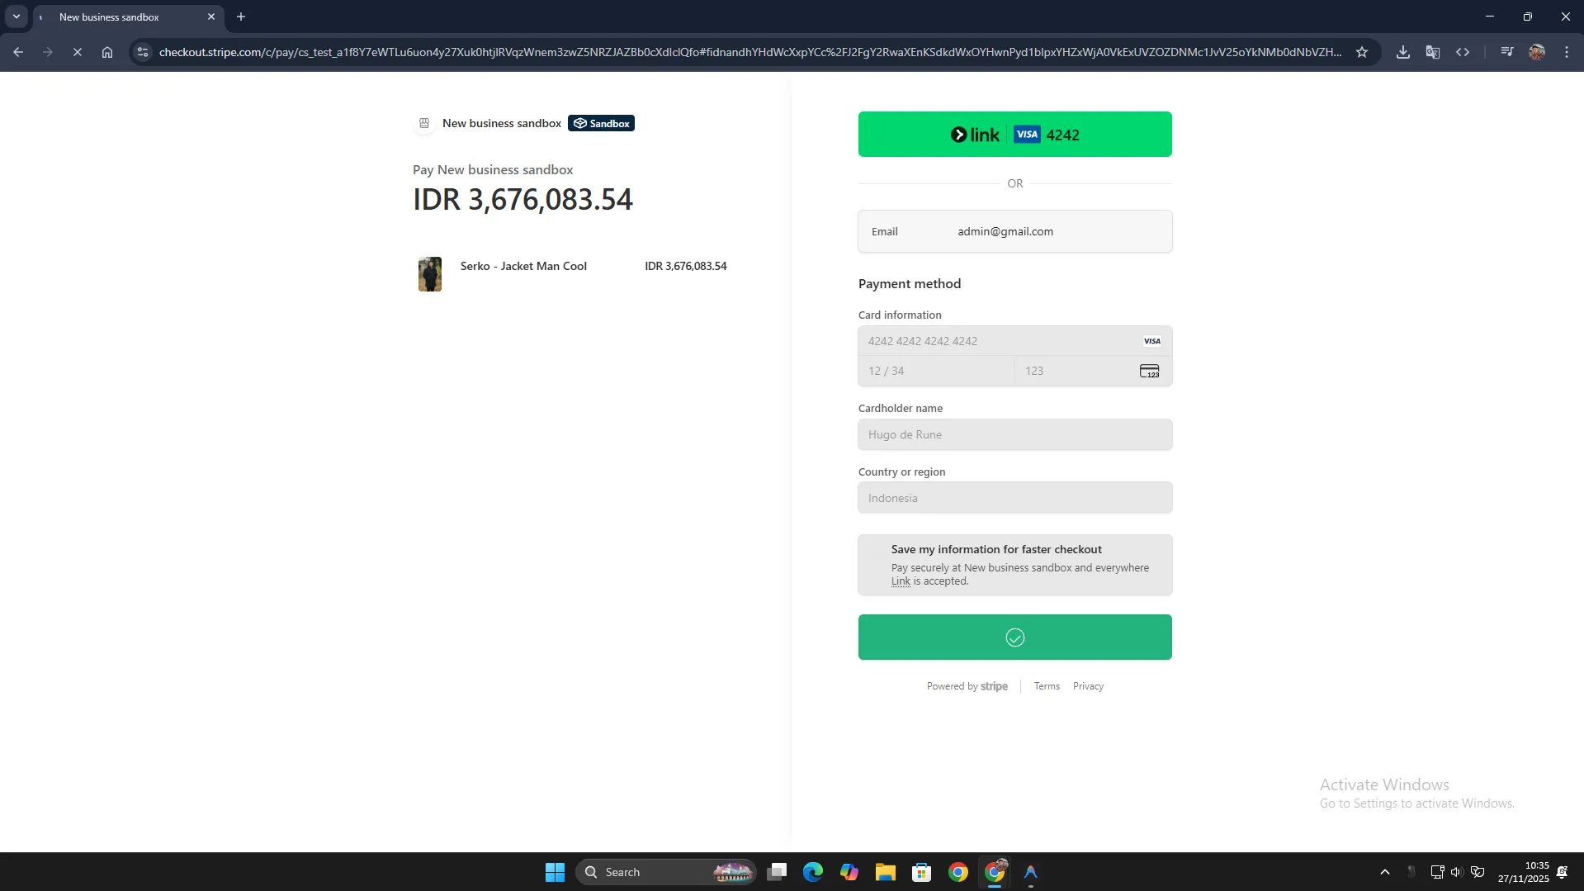Open the Terms link
Screen dimensions: 1584x891
[x=1046, y=686]
